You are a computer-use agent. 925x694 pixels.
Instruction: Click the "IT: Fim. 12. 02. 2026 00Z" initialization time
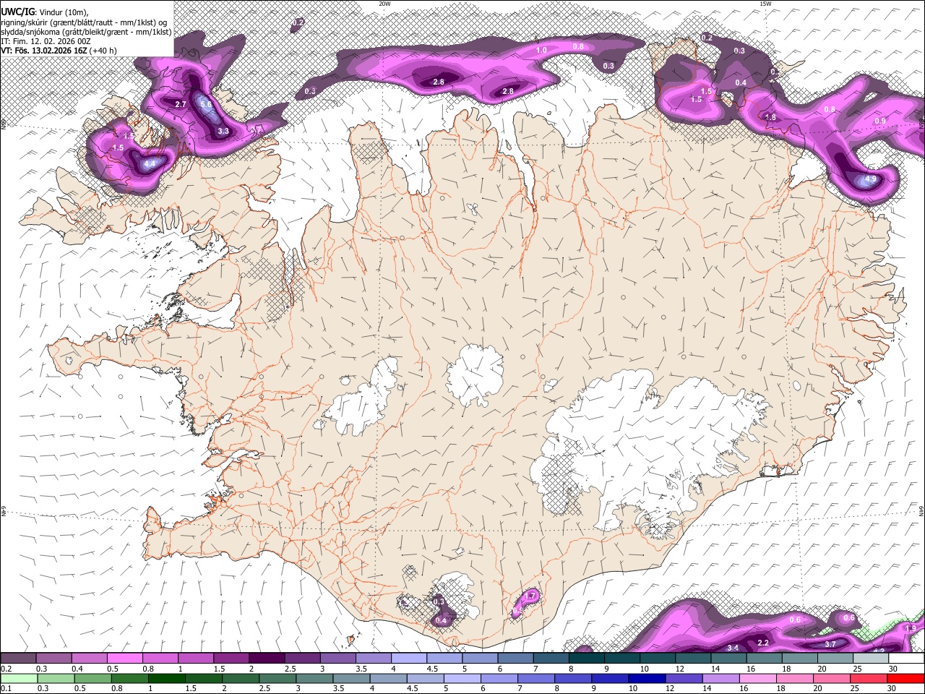(x=46, y=41)
